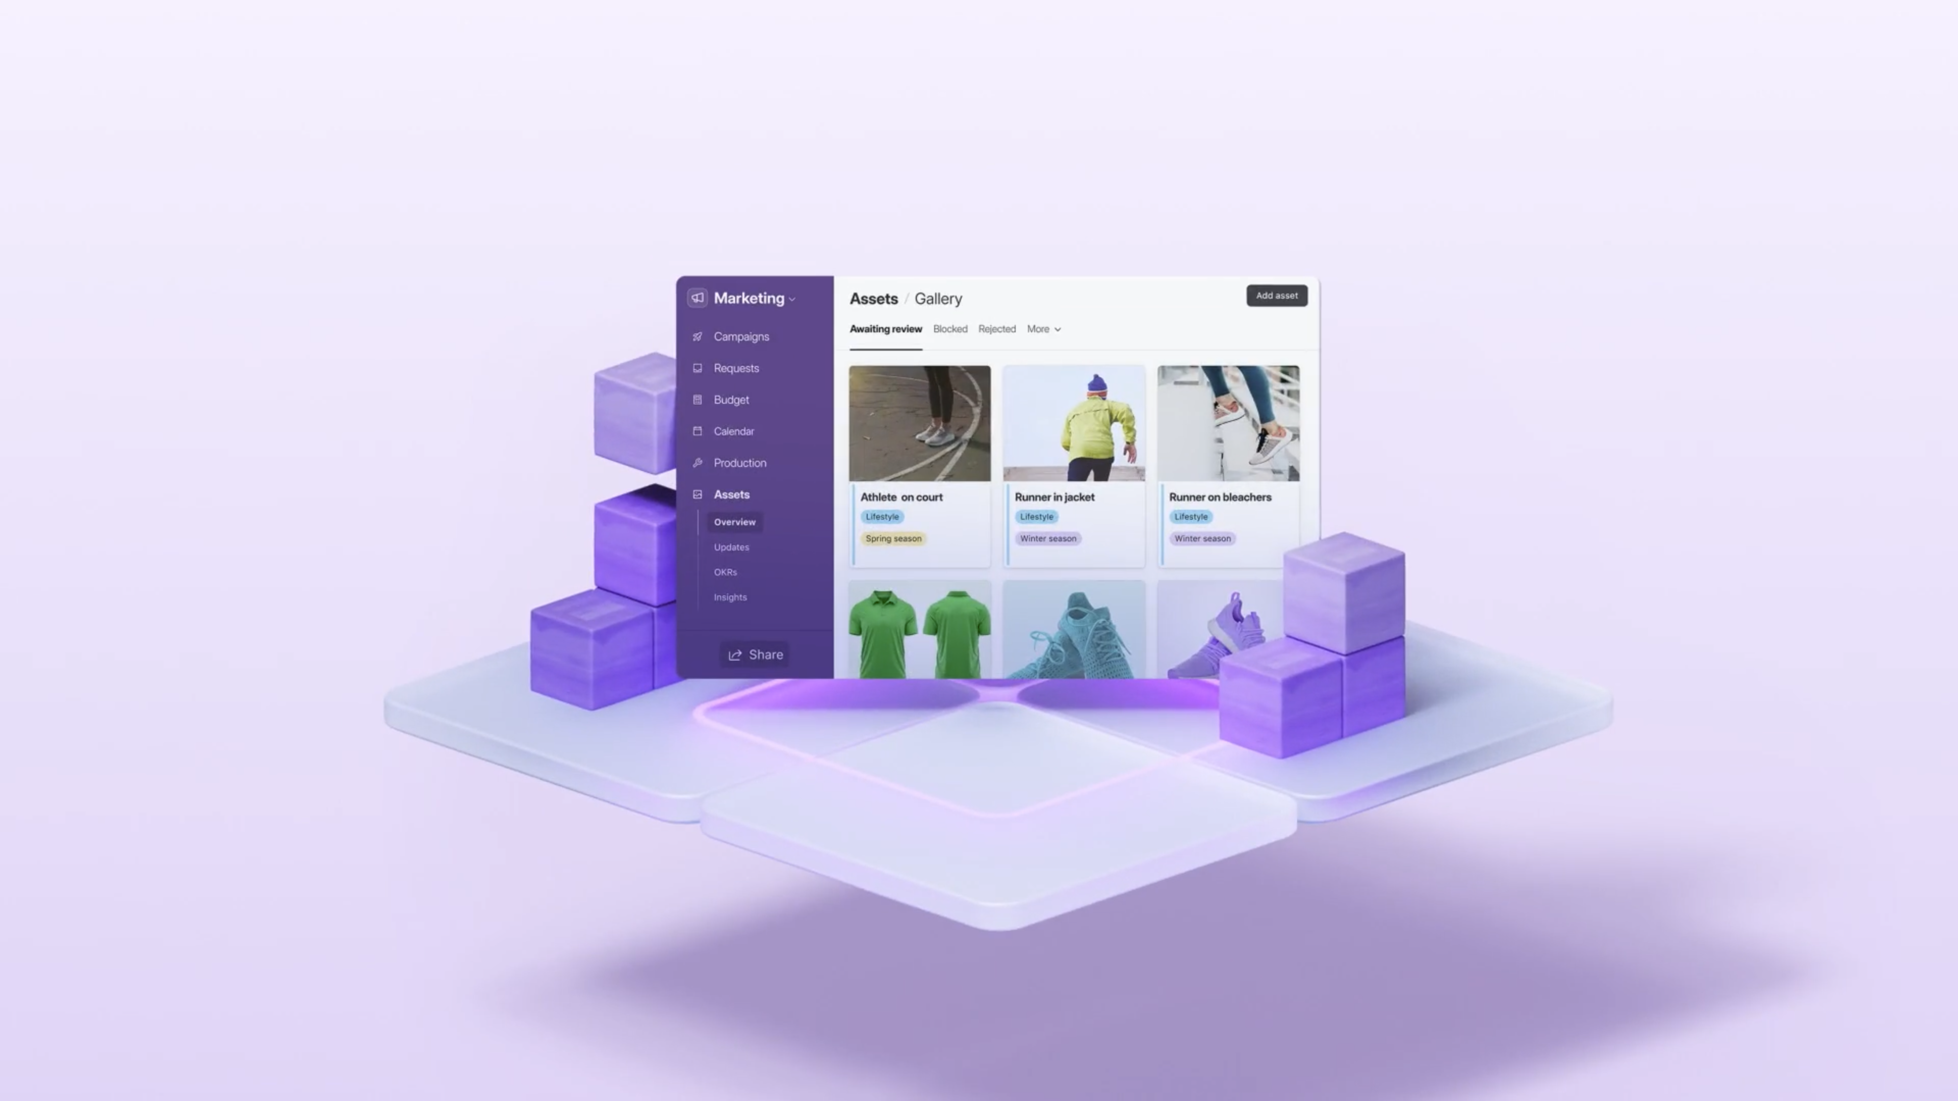
Task: Expand the Assets tree item
Action: (x=732, y=493)
